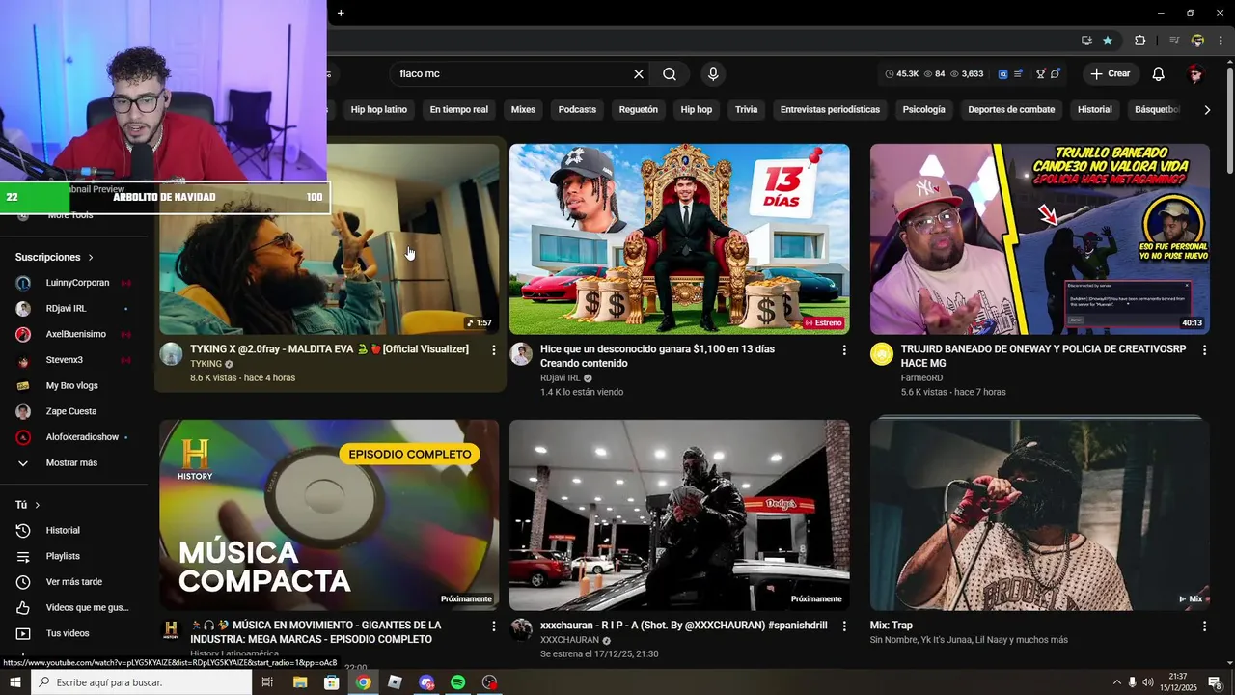
Task: Select the Trivia filter chip
Action: coord(747,110)
